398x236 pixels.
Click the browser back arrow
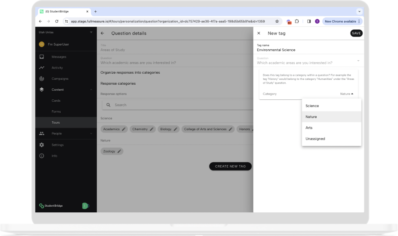coord(40,21)
